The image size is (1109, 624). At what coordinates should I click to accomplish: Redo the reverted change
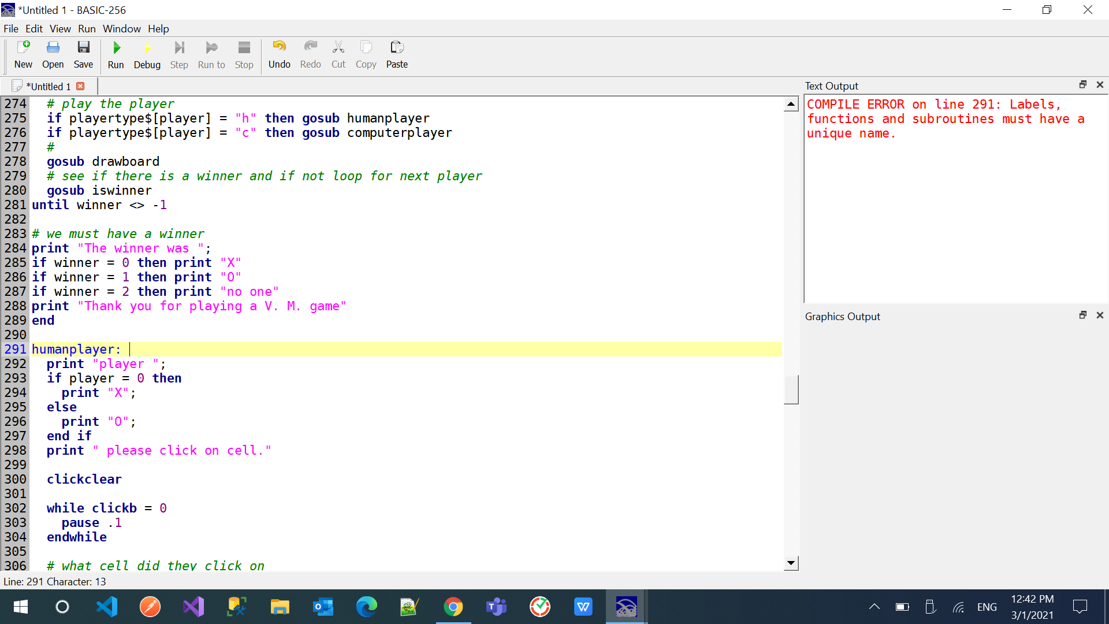pos(310,55)
